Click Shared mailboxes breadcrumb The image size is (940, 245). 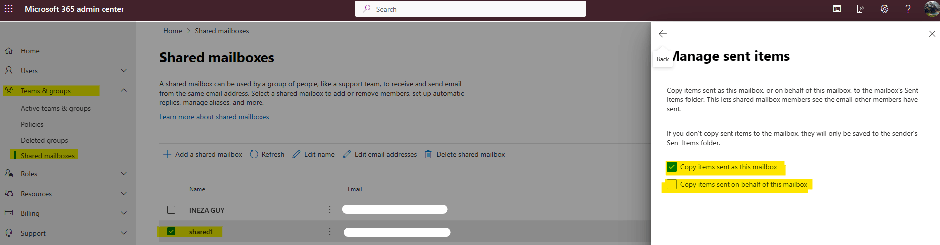click(x=222, y=31)
